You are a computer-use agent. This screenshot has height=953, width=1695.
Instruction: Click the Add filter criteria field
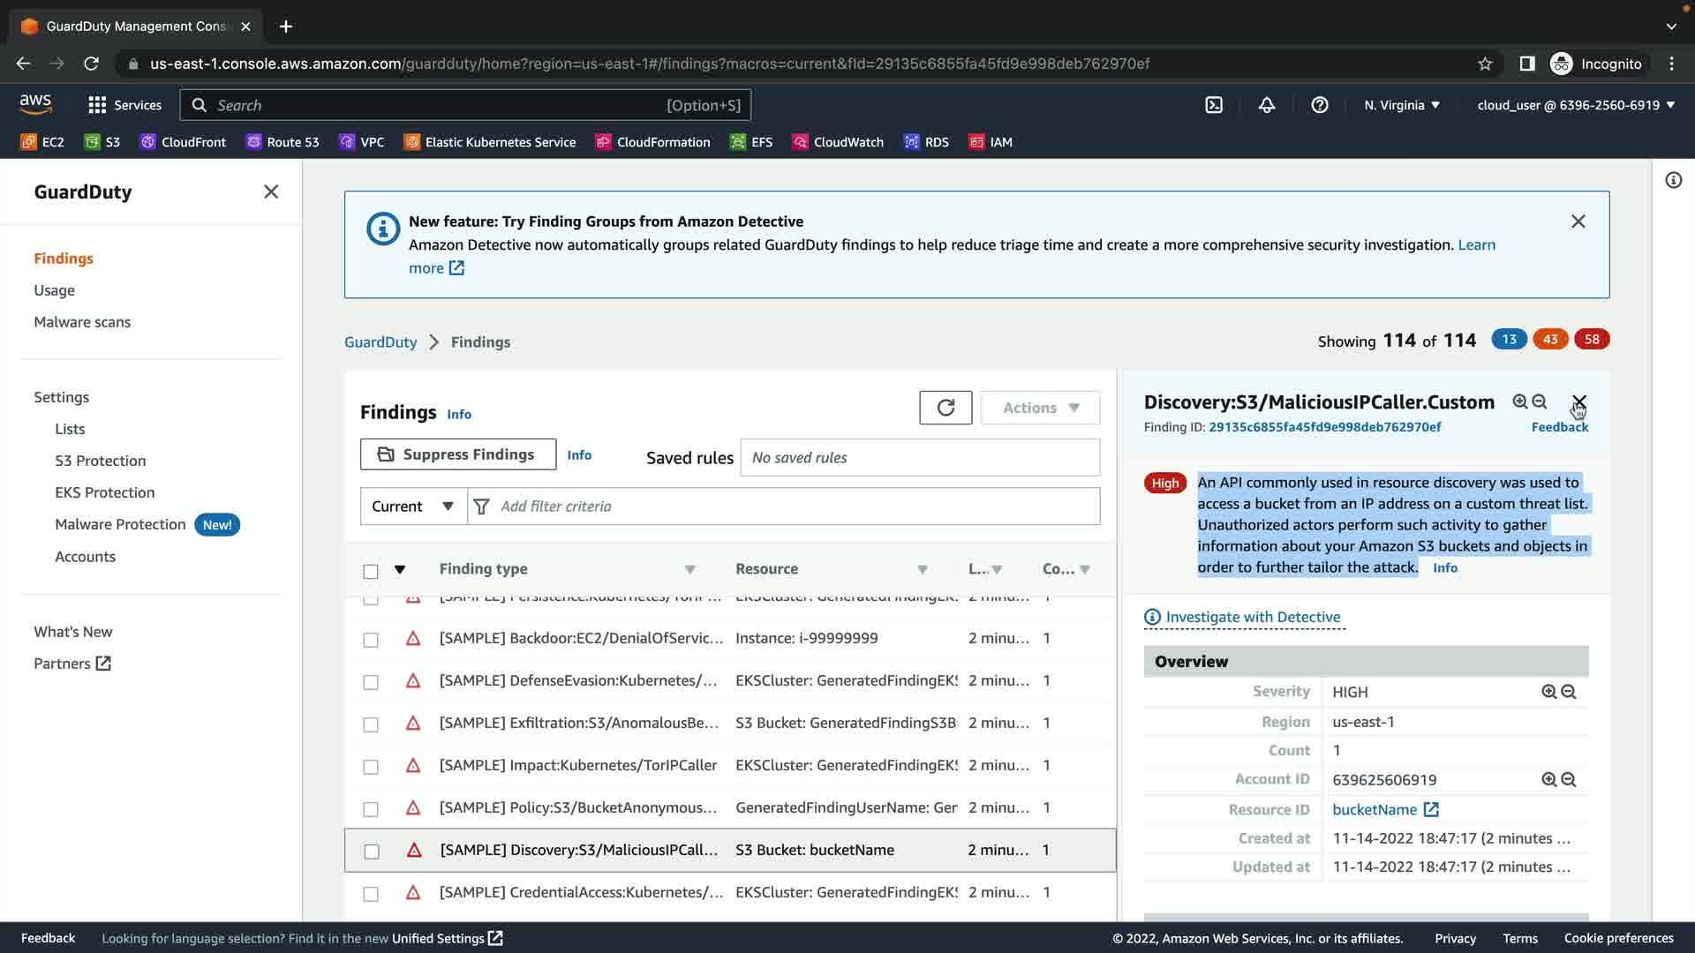click(784, 507)
